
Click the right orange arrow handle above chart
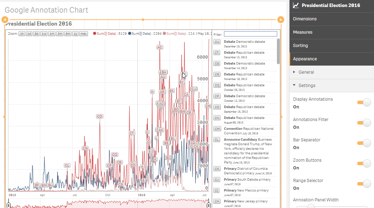click(281, 20)
